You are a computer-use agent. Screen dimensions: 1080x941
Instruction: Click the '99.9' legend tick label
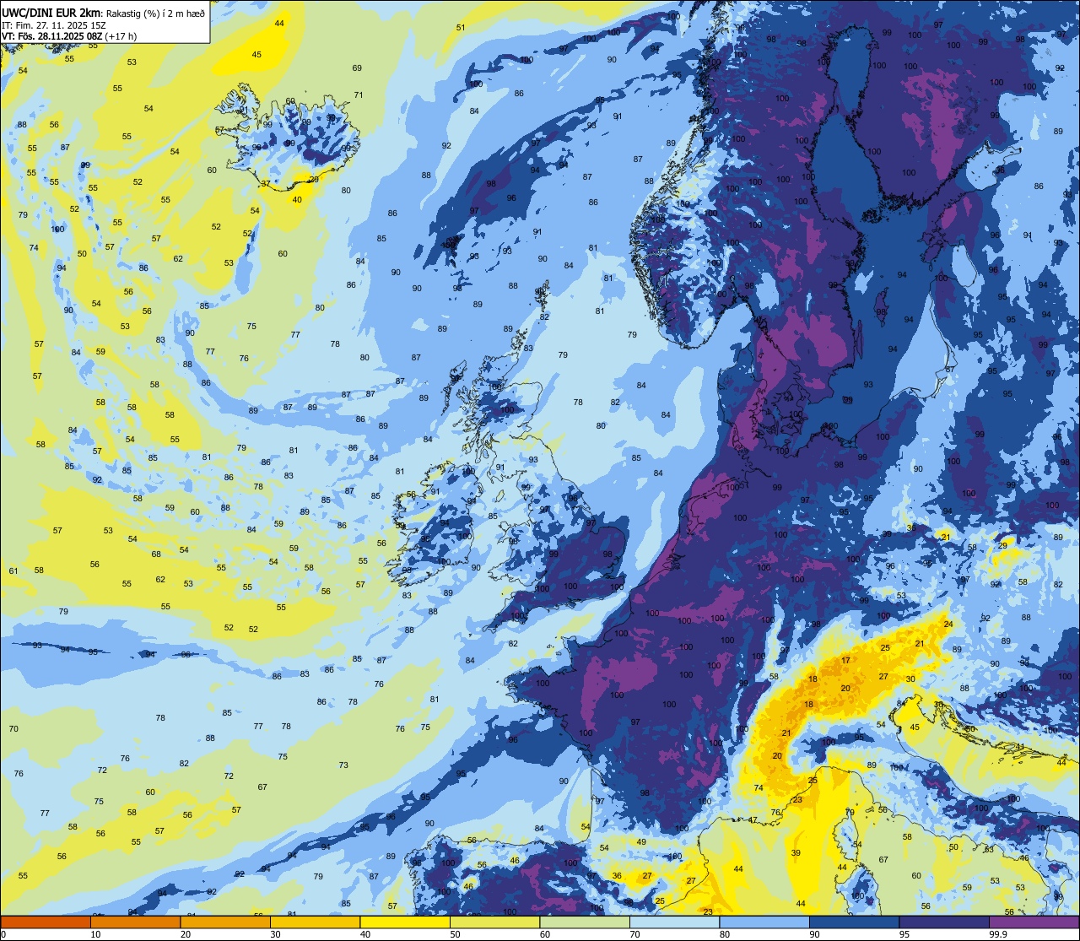(x=999, y=934)
